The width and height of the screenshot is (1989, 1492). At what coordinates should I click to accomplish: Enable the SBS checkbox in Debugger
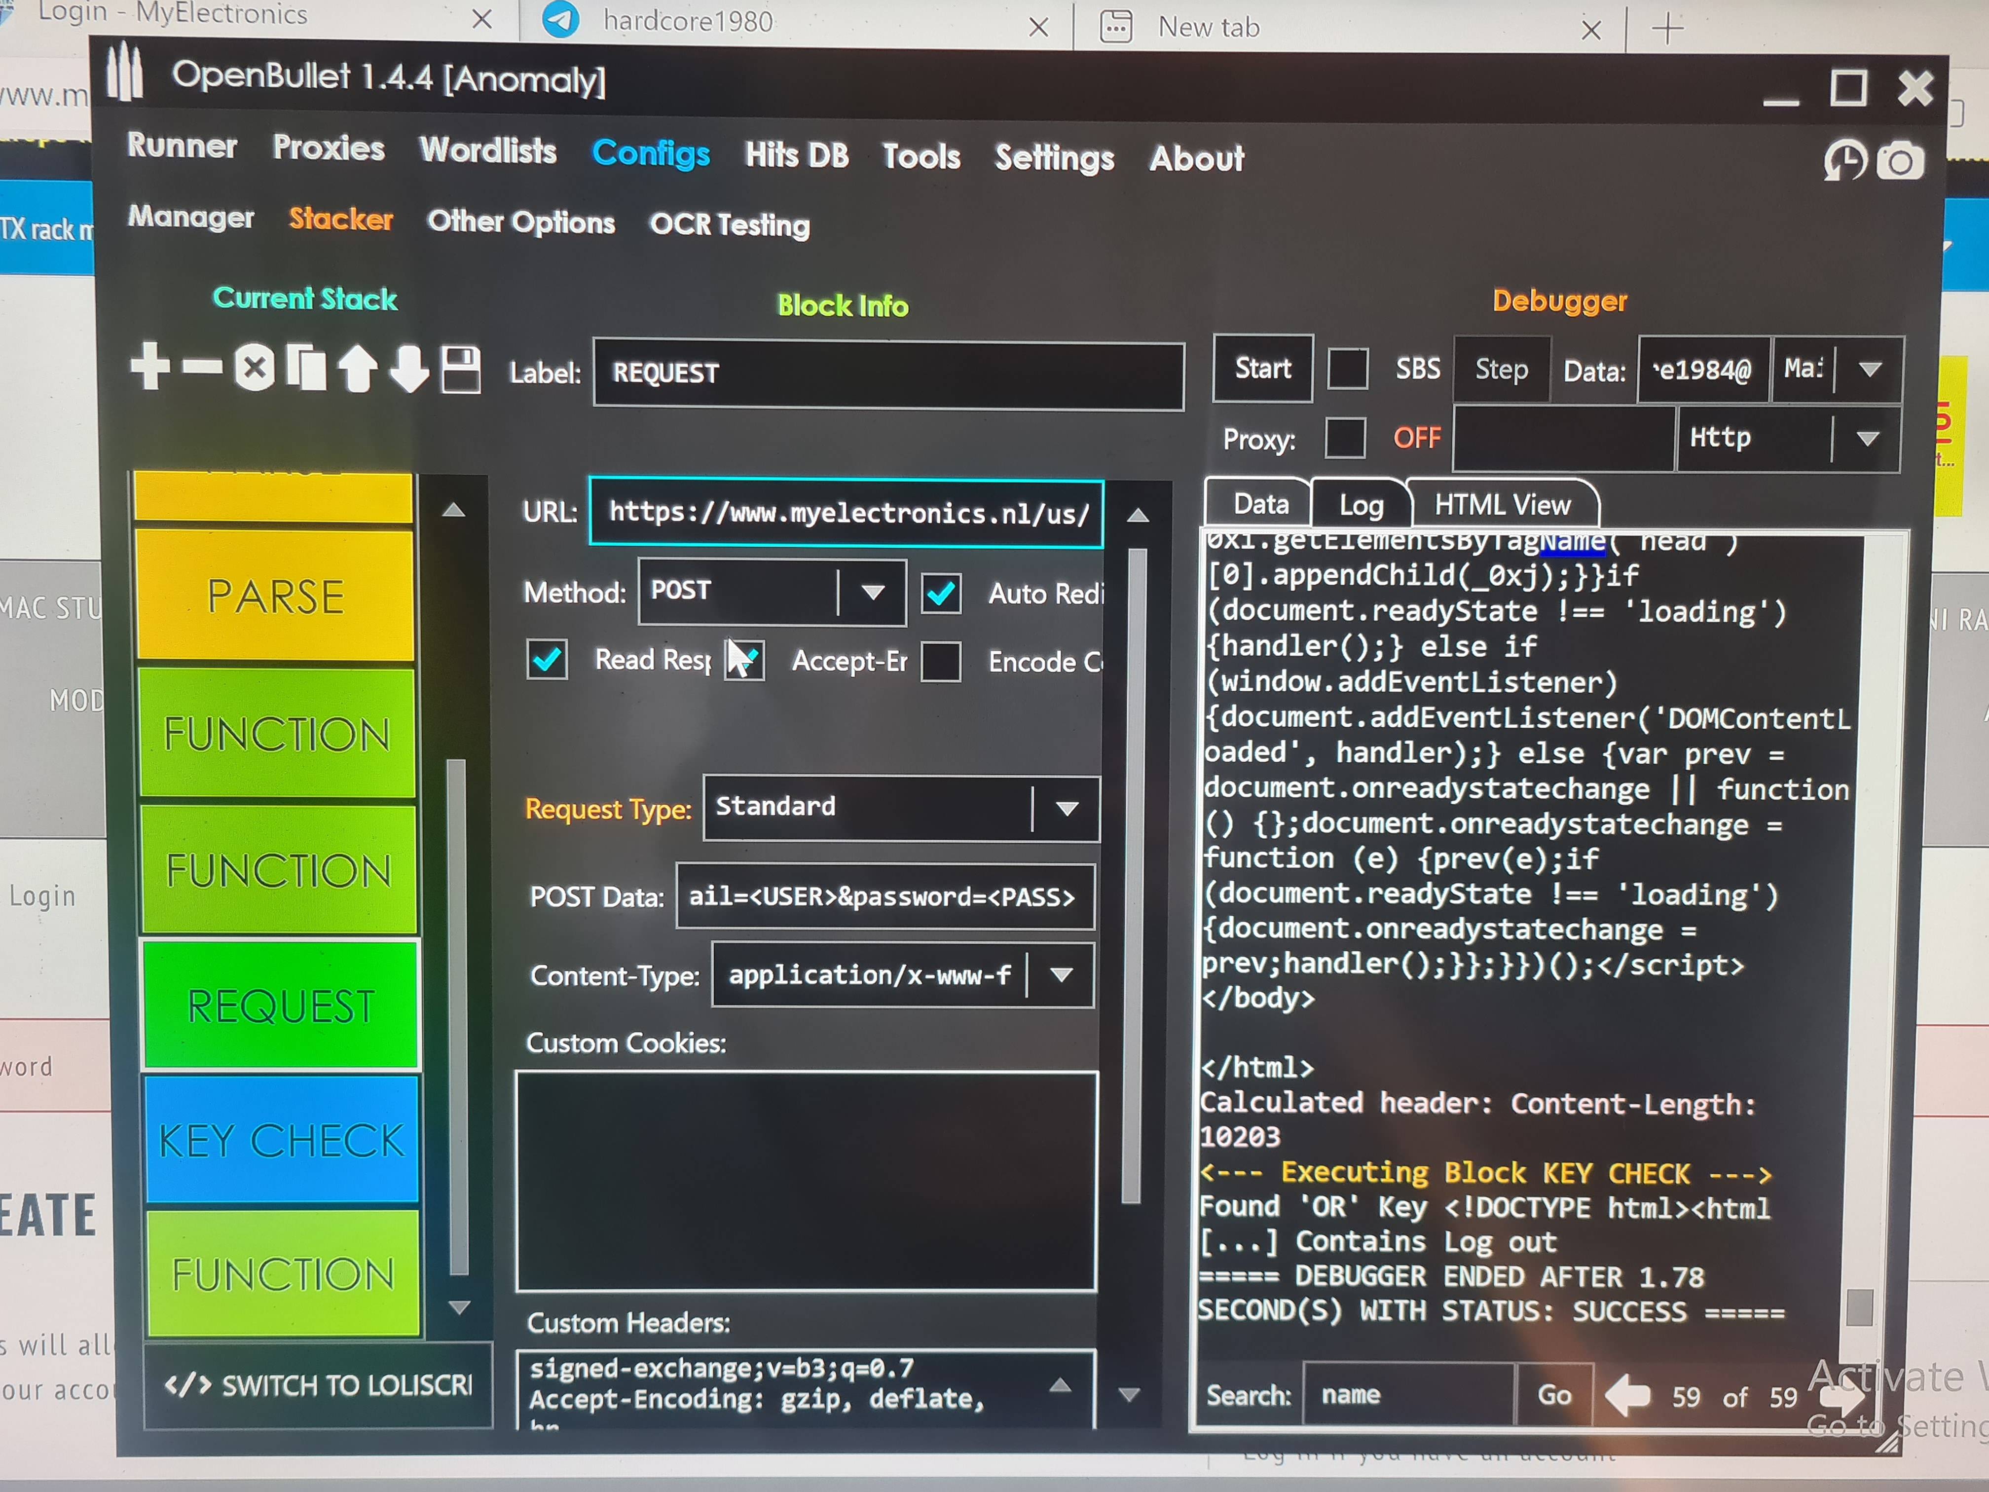(x=1348, y=368)
